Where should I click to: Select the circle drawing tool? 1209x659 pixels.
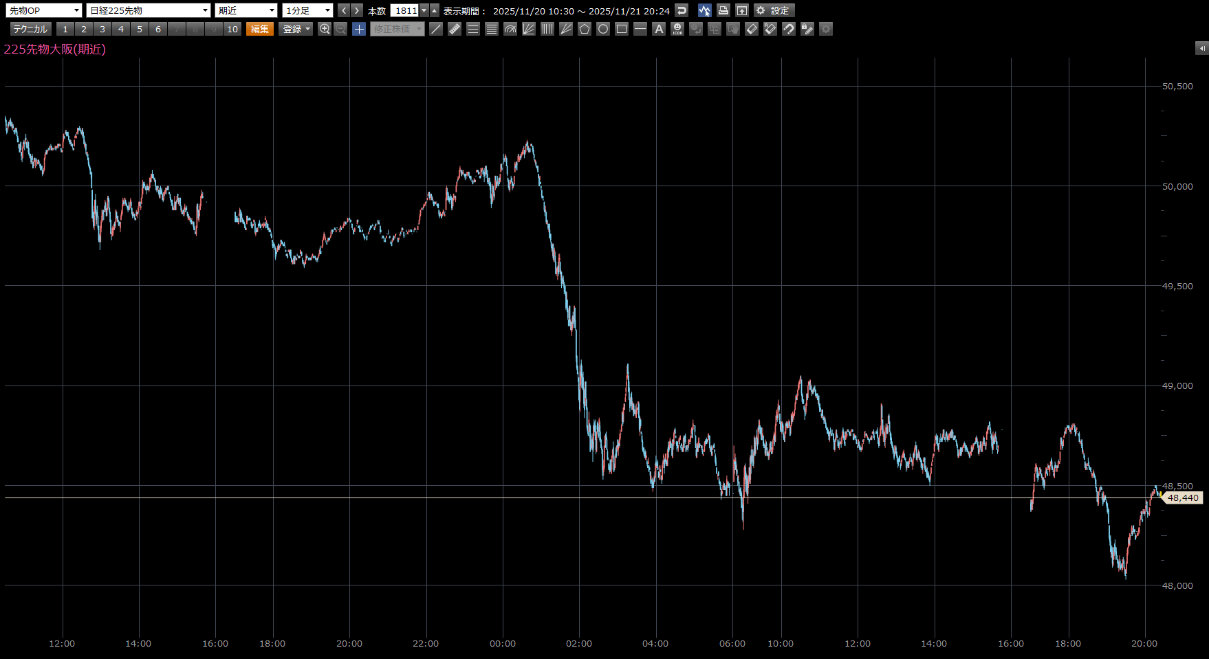pyautogui.click(x=603, y=29)
